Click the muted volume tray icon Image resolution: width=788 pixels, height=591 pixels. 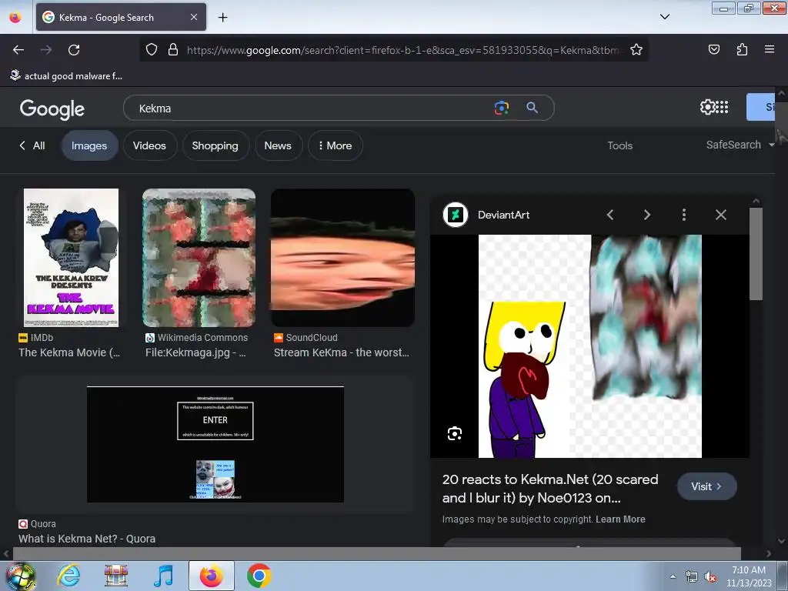(710, 577)
